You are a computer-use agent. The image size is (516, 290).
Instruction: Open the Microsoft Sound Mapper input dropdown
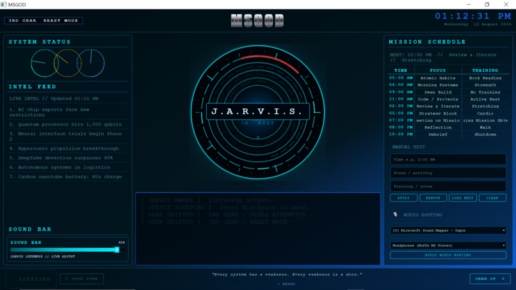click(x=448, y=230)
